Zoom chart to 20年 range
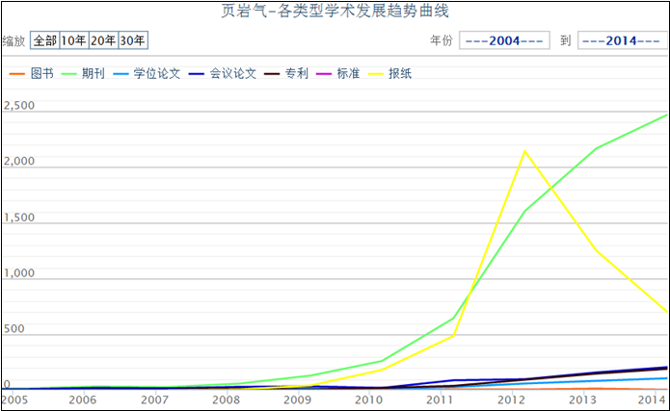The height and width of the screenshot is (411, 670). point(103,40)
